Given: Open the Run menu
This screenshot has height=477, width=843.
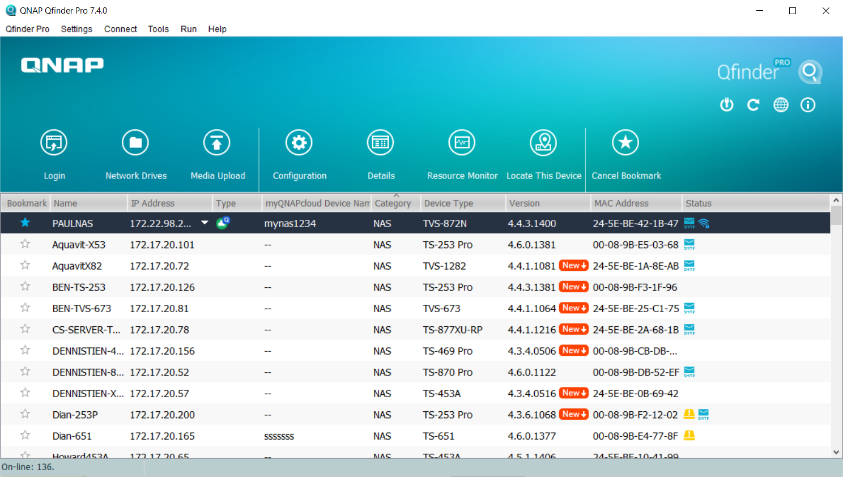Looking at the screenshot, I should coord(189,29).
